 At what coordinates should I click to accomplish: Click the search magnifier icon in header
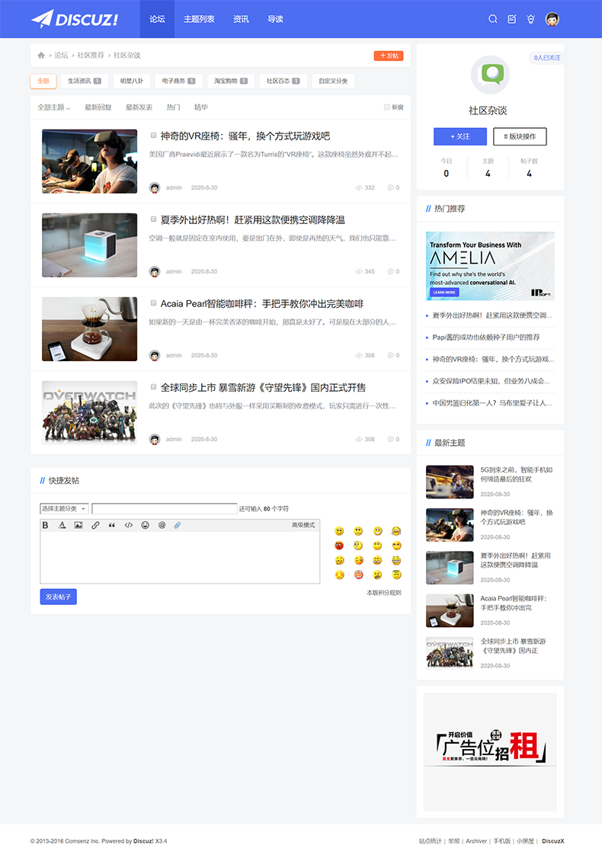tap(492, 19)
